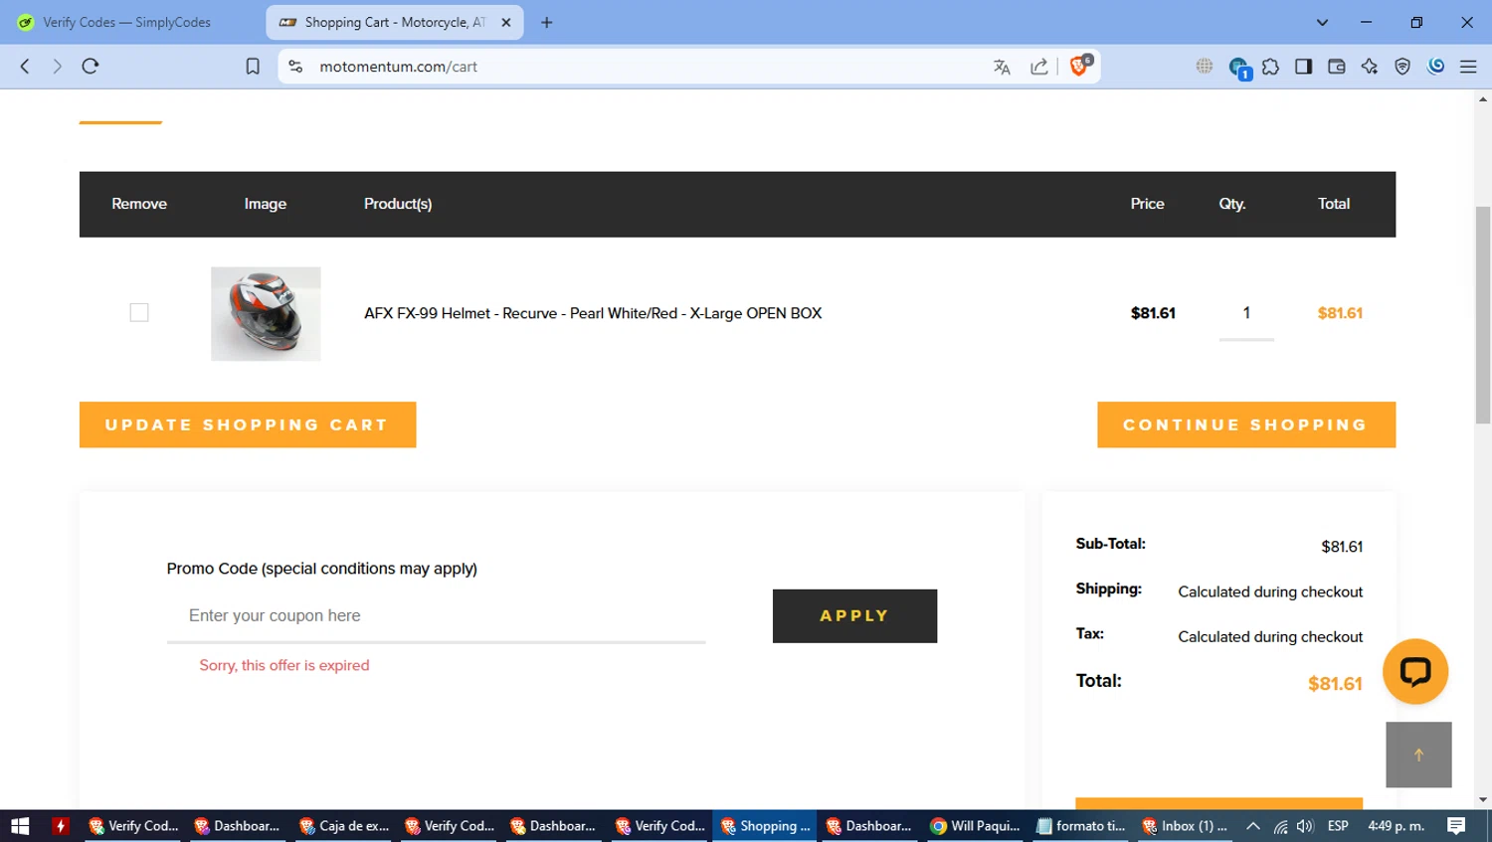Screen dimensions: 1492x842
Task: Open formato ti... notepad taskbar item
Action: 1080,826
